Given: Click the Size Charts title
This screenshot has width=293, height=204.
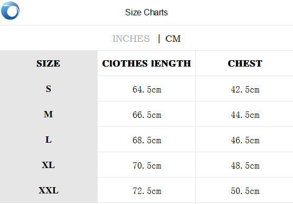Looking at the screenshot, I should coord(146,13).
